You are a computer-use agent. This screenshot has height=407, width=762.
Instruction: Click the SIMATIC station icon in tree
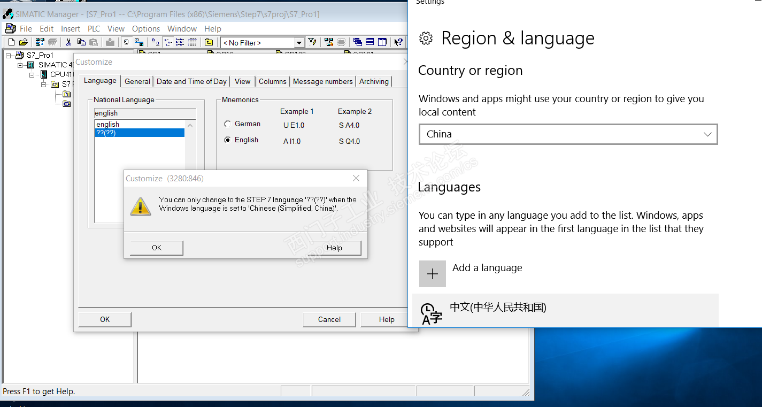(31, 65)
